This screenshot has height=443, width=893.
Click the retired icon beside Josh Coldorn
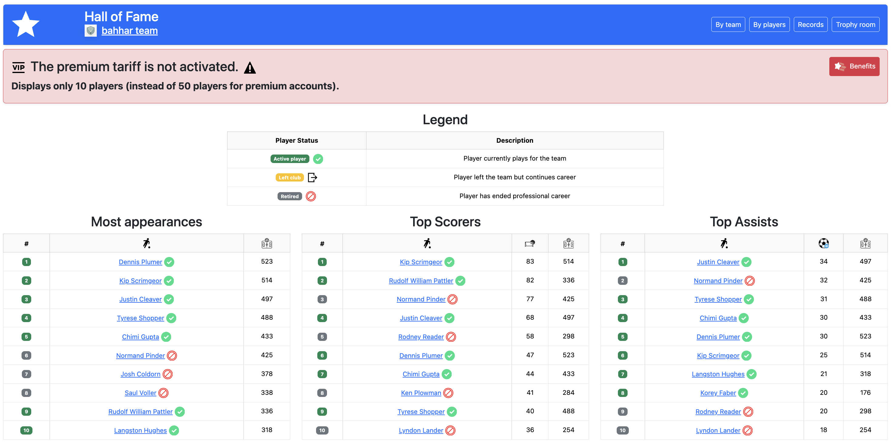[167, 374]
